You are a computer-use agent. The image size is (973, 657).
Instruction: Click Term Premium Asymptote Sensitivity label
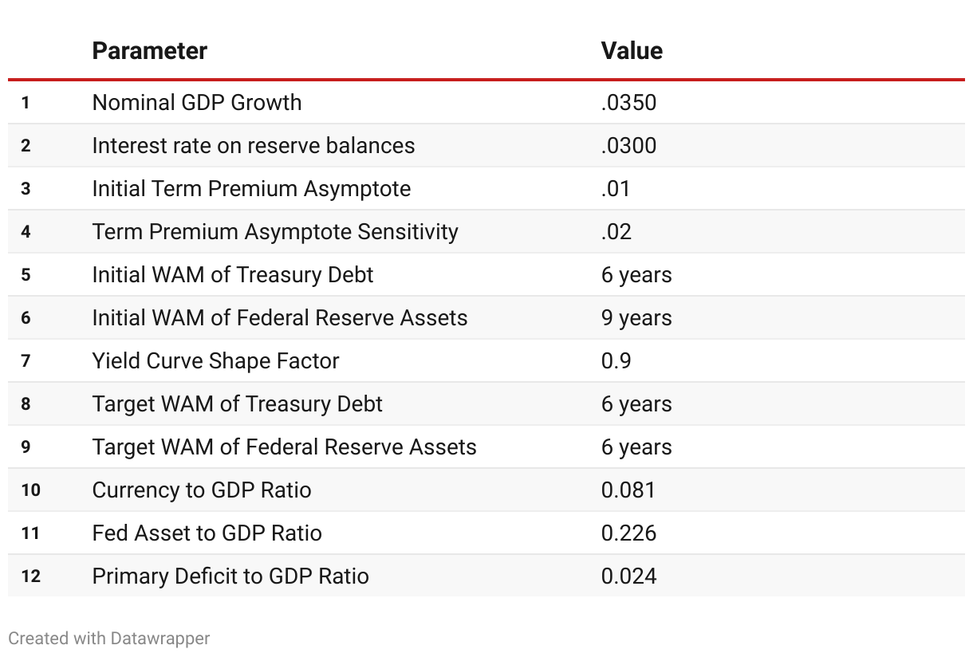point(275,232)
